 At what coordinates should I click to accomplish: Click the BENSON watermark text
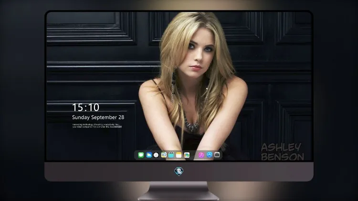tap(283, 157)
